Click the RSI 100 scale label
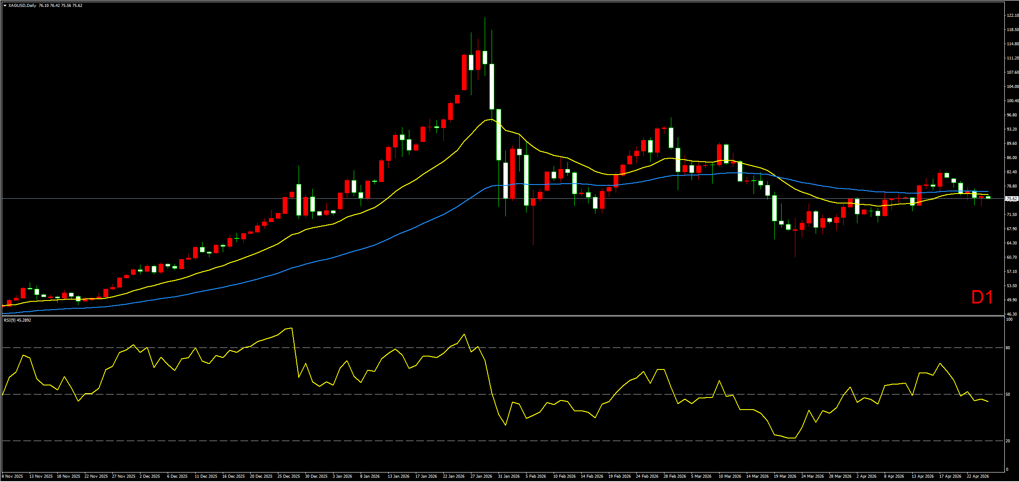Image resolution: width=1019 pixels, height=482 pixels. click(x=1009, y=319)
